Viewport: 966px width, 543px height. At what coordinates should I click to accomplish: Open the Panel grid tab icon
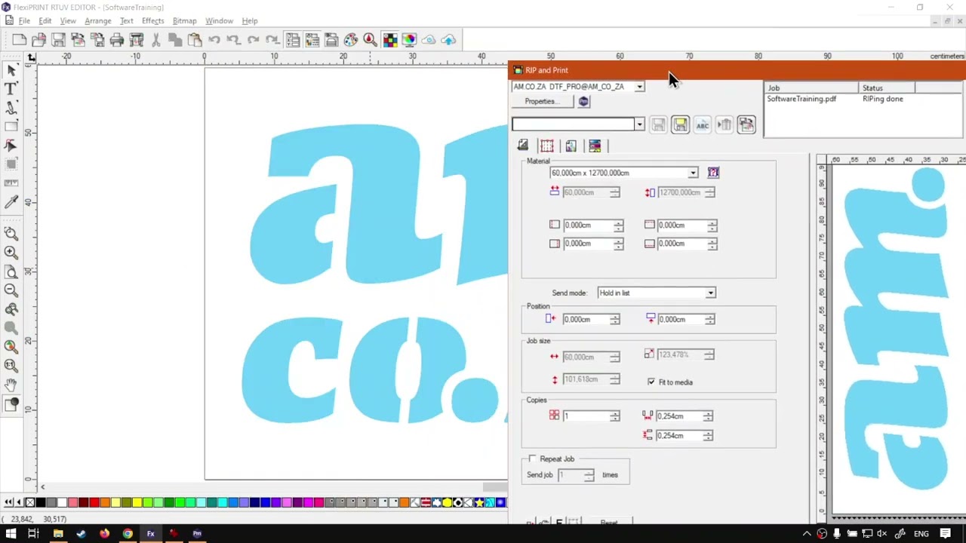tap(547, 146)
